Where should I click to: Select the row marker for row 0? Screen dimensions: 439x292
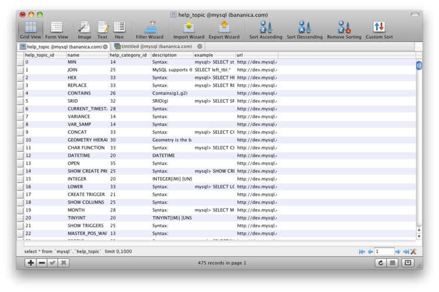click(x=20, y=62)
